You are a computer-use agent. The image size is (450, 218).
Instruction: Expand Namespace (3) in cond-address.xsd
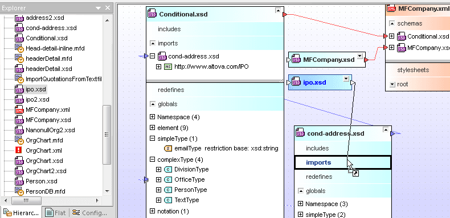click(301, 204)
